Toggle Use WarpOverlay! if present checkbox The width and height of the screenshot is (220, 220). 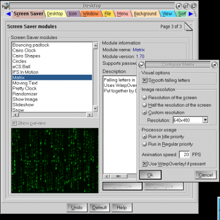(x=145, y=163)
